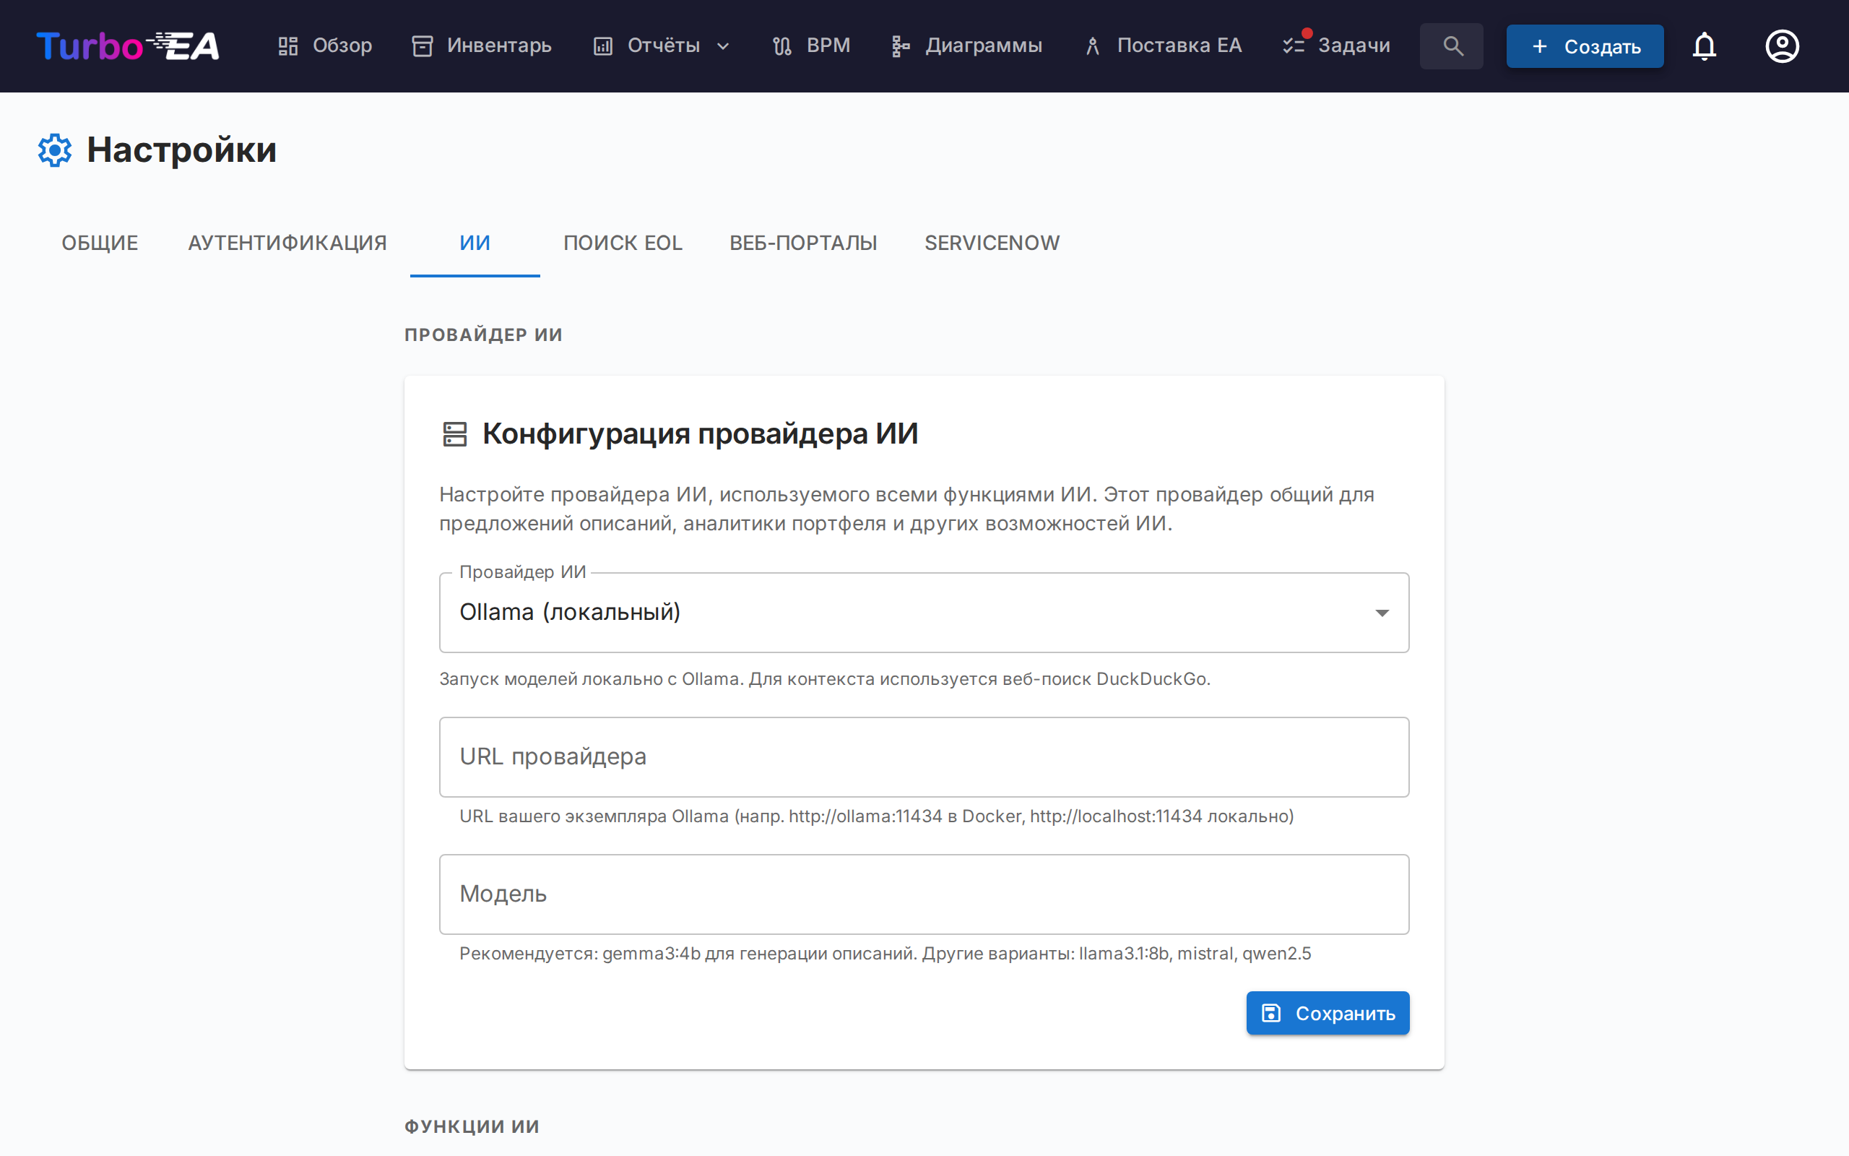Open notifications via the bell icon
The height and width of the screenshot is (1156, 1849).
[1705, 46]
